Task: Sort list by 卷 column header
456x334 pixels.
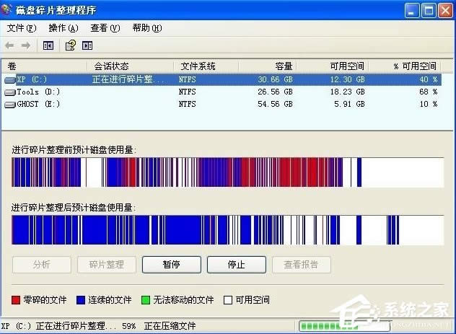Action: pos(43,66)
